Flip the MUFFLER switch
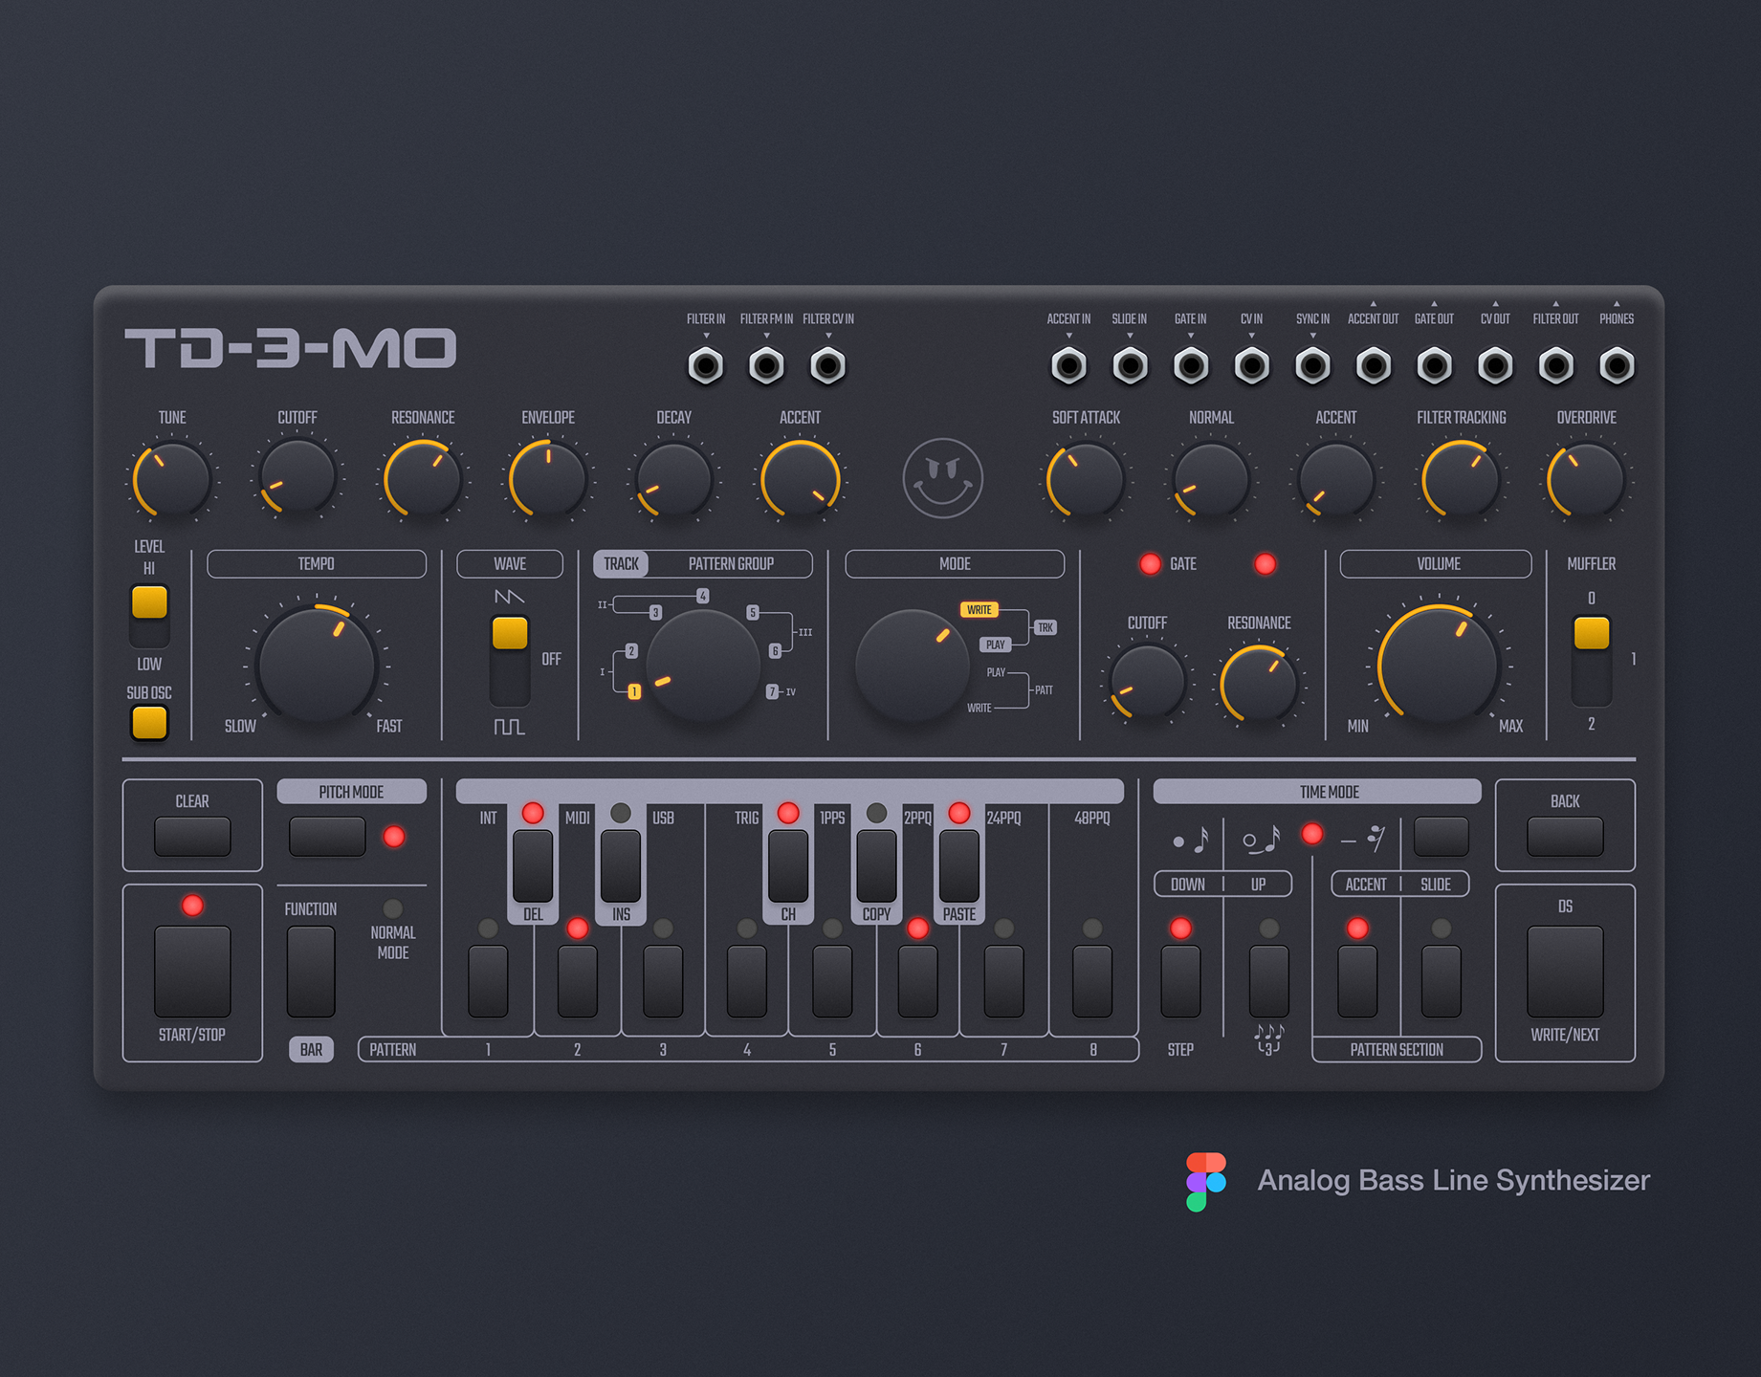This screenshot has width=1761, height=1377. pos(1592,660)
